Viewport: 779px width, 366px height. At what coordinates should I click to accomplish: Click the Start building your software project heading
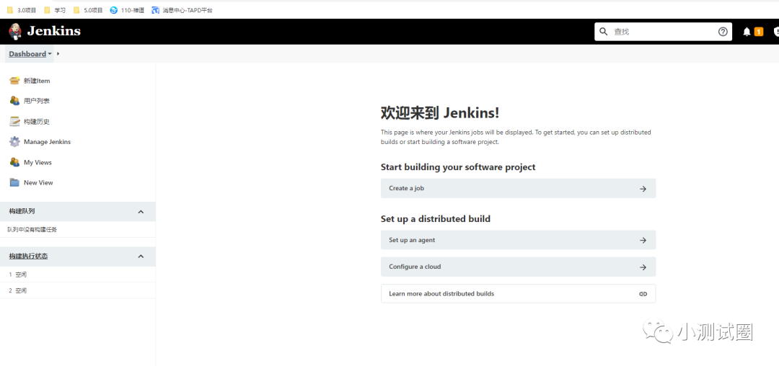click(x=458, y=167)
